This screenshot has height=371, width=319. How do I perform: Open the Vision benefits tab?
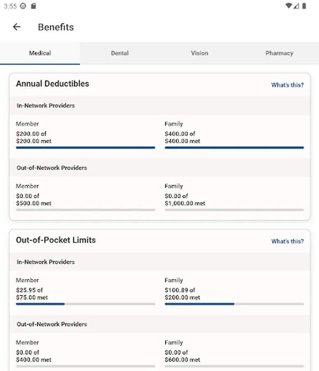[199, 53]
